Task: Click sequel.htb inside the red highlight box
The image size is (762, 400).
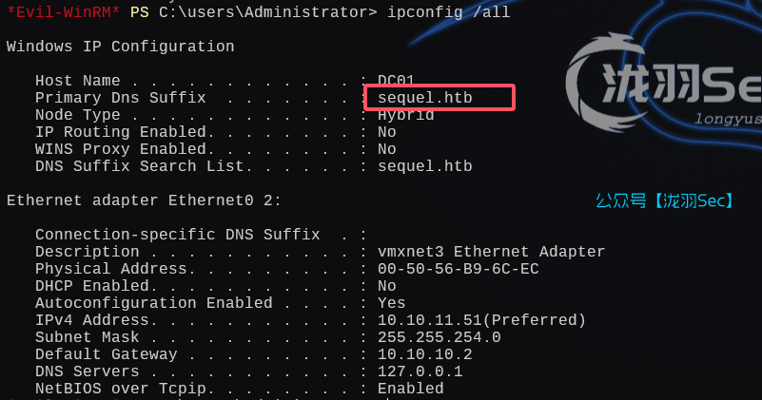Action: coord(424,98)
